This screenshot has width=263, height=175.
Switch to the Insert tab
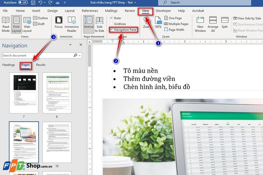(36, 11)
